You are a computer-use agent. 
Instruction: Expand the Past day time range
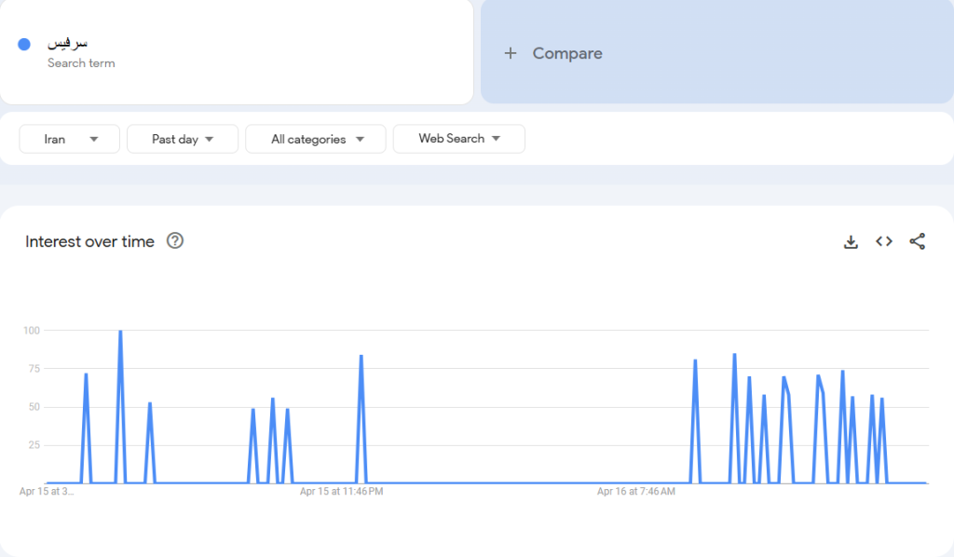point(183,139)
